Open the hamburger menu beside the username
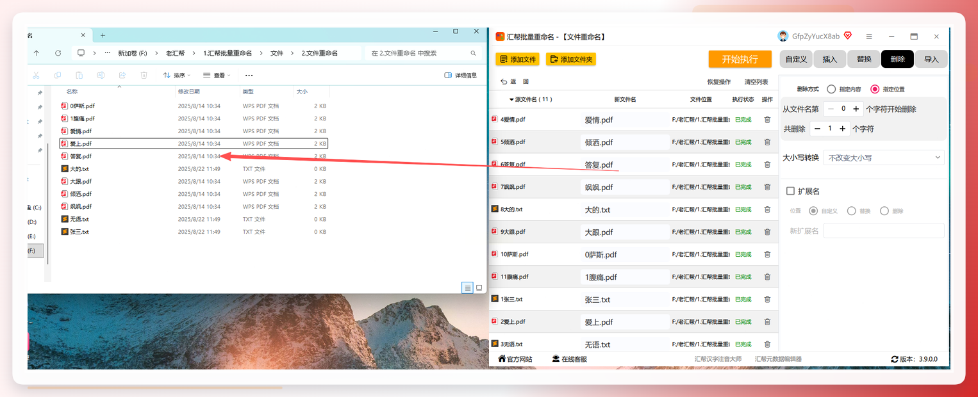978x397 pixels. 869,36
